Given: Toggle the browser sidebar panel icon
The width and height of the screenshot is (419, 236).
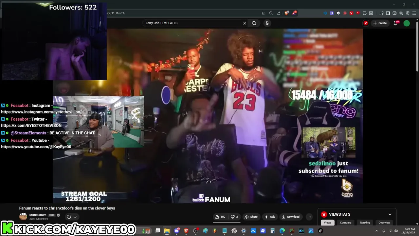Looking at the screenshot, I should (388, 13).
